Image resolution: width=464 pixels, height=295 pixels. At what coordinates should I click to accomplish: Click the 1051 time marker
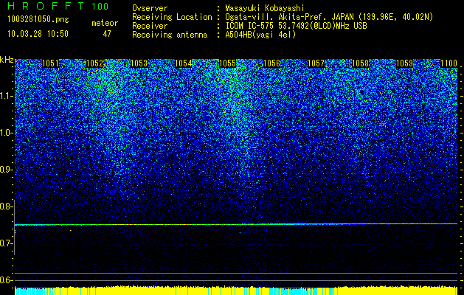click(50, 63)
